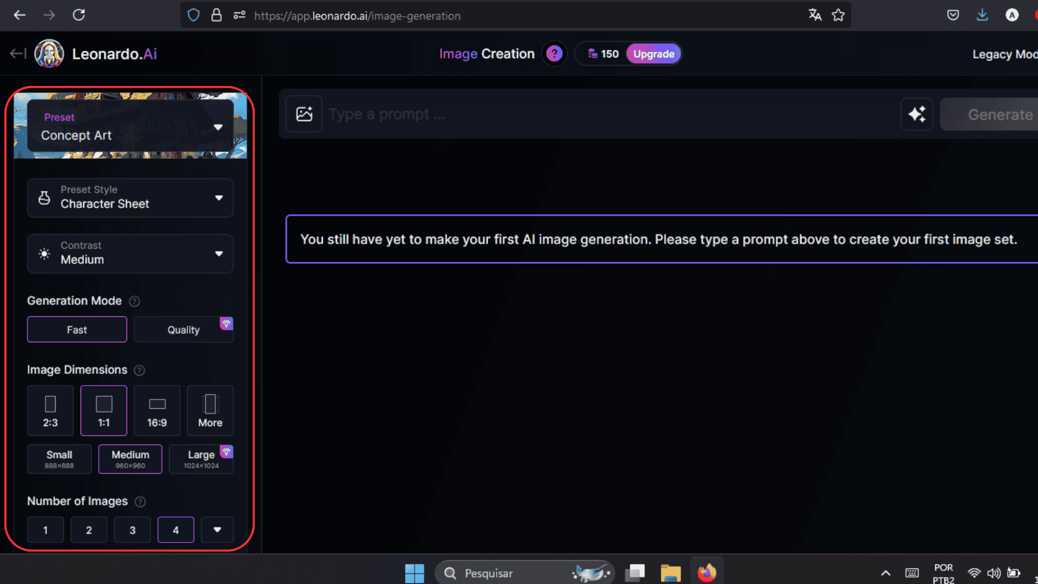Go back with browser back arrow
The height and width of the screenshot is (584, 1038).
click(20, 15)
